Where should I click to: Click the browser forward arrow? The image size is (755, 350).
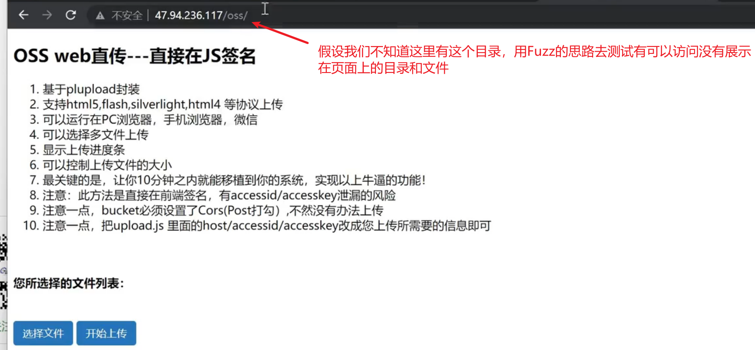(47, 15)
